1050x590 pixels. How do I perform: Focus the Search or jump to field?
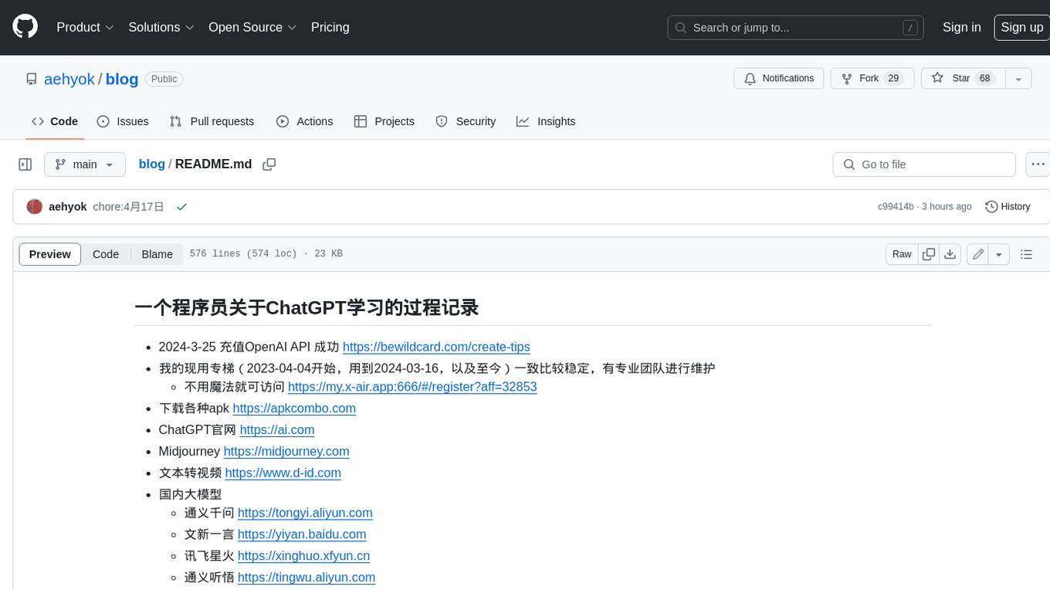click(796, 28)
